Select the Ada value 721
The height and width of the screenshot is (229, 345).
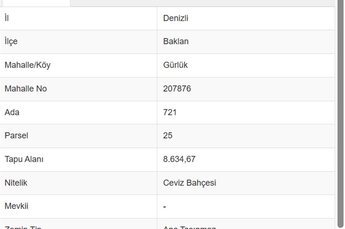(x=170, y=112)
